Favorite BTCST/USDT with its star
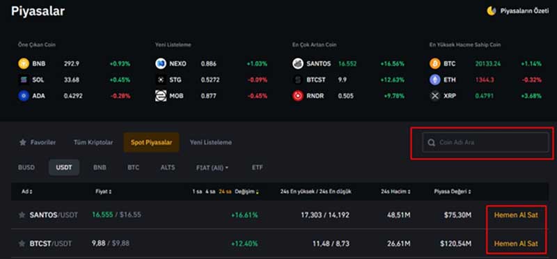 tap(22, 244)
